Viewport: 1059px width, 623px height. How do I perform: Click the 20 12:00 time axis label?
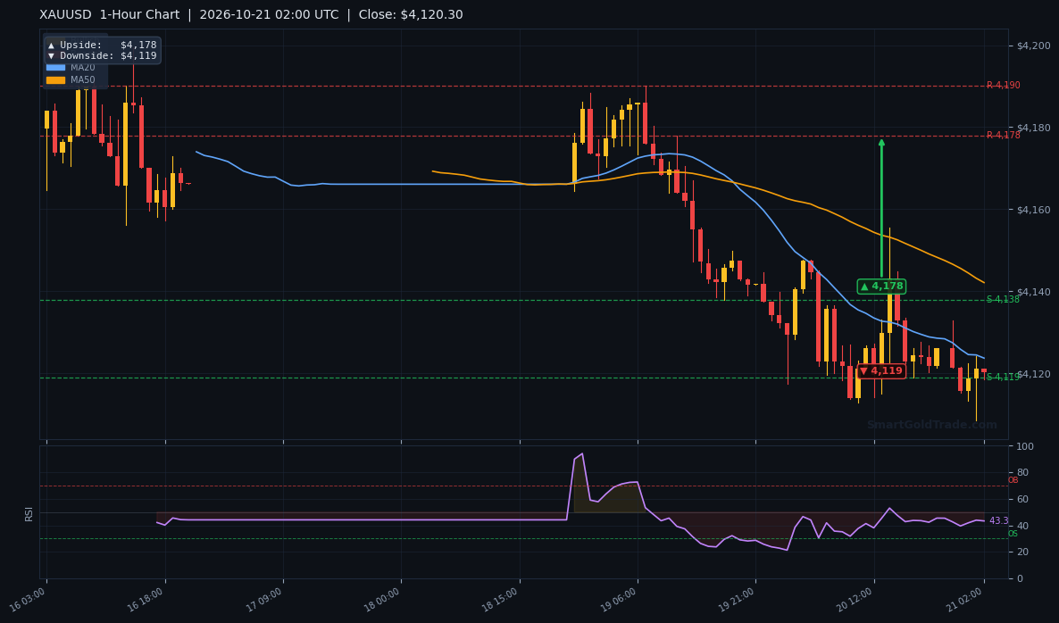[855, 600]
